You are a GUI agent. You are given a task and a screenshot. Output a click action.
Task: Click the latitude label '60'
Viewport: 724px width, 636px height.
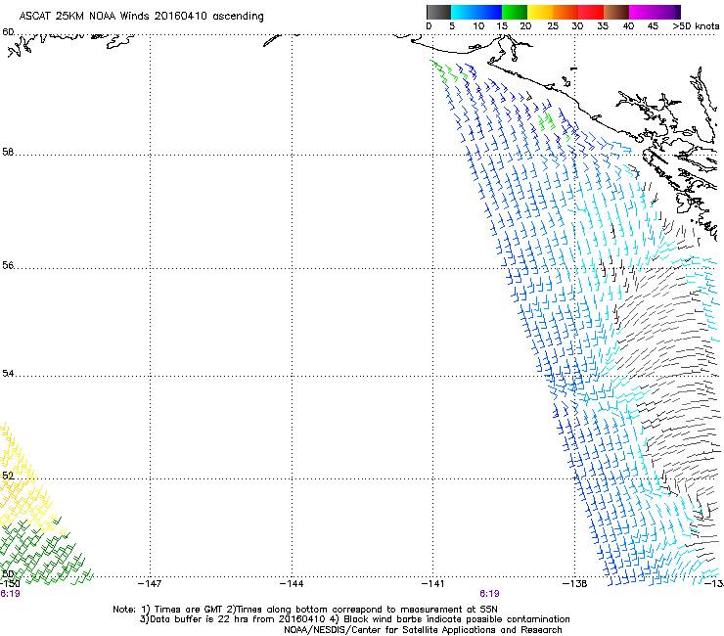coord(8,32)
